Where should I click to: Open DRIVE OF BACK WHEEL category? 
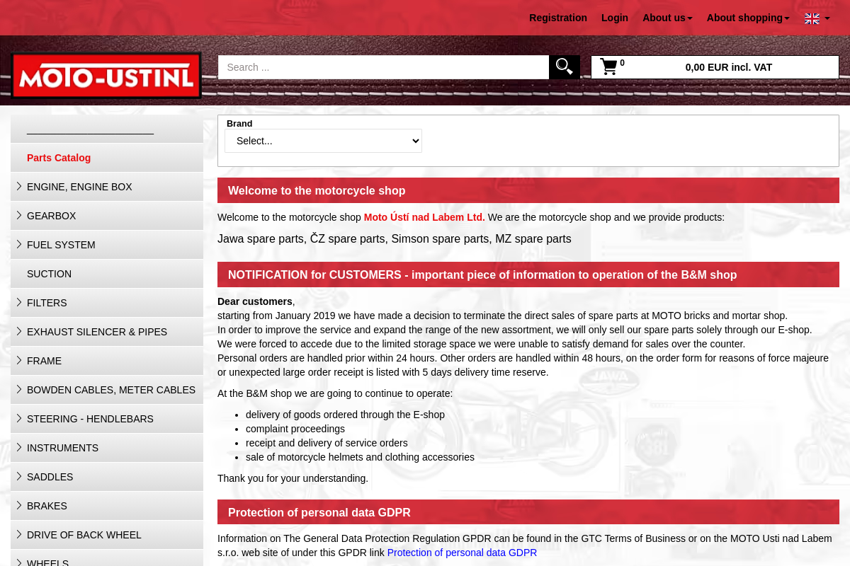point(107,535)
